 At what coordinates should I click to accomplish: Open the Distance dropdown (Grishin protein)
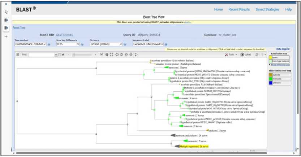click(x=106, y=44)
